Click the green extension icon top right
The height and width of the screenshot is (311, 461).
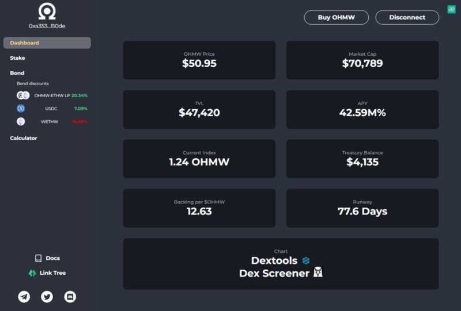click(x=451, y=9)
